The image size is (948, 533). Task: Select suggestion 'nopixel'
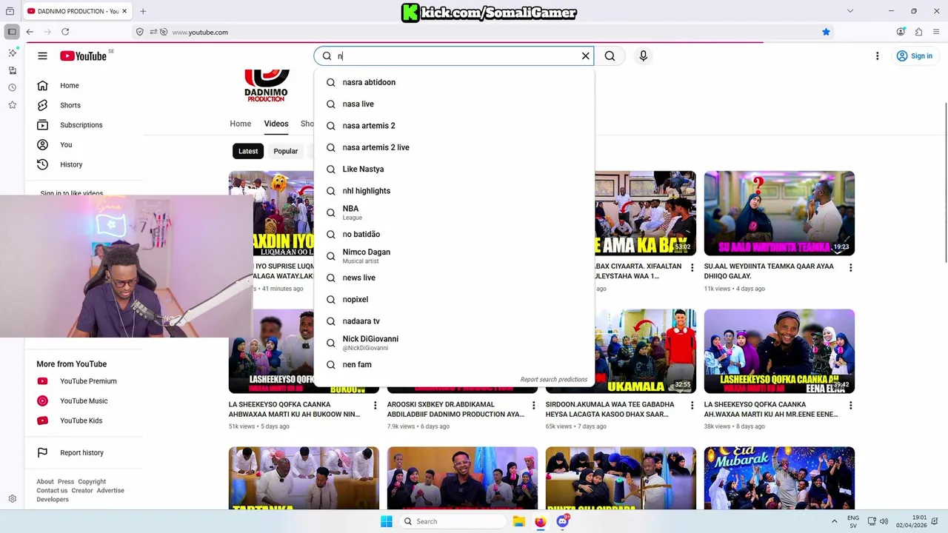(x=453, y=299)
